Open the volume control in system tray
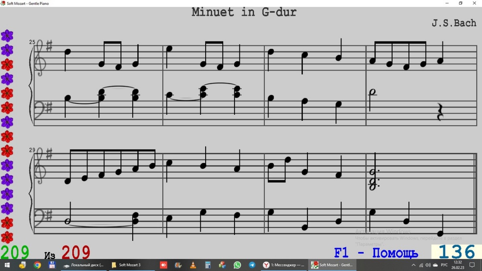The image size is (482, 271). pyautogui.click(x=428, y=265)
